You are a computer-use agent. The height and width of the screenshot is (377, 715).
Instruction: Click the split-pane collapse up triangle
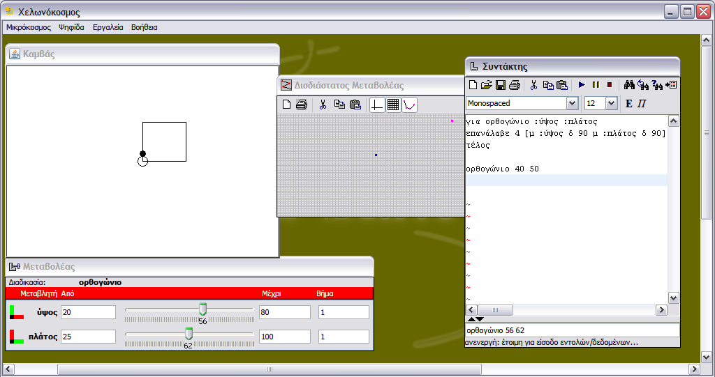click(x=471, y=319)
